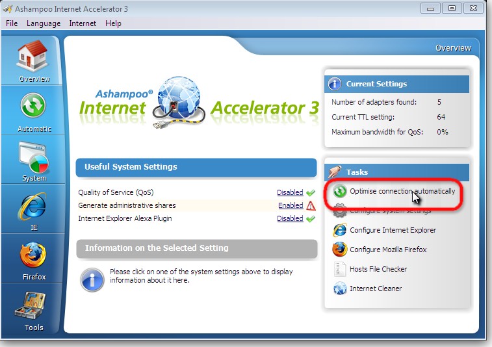Click the IE icon beside Configure Internet Explorer
Viewport: 492px width, 347px height.
(339, 230)
